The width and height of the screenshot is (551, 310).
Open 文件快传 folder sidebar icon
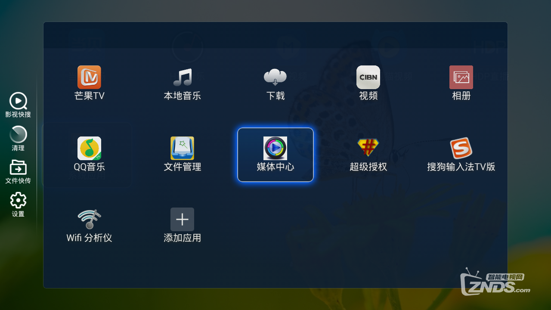tap(18, 172)
